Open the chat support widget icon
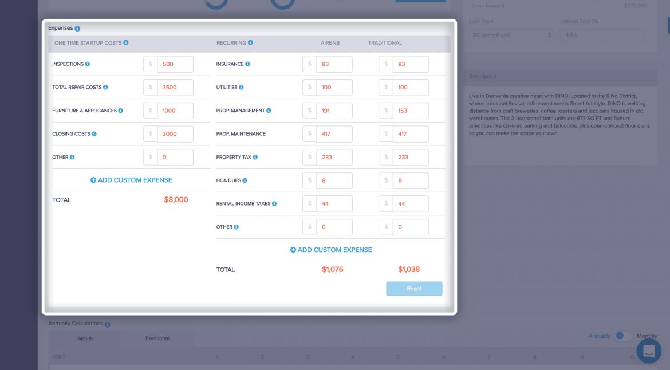The height and width of the screenshot is (370, 670). (648, 351)
